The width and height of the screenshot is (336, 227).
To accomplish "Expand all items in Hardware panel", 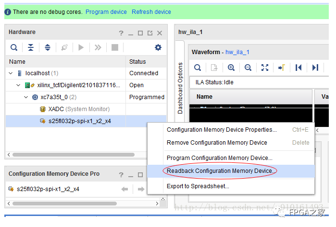I will click(48, 47).
